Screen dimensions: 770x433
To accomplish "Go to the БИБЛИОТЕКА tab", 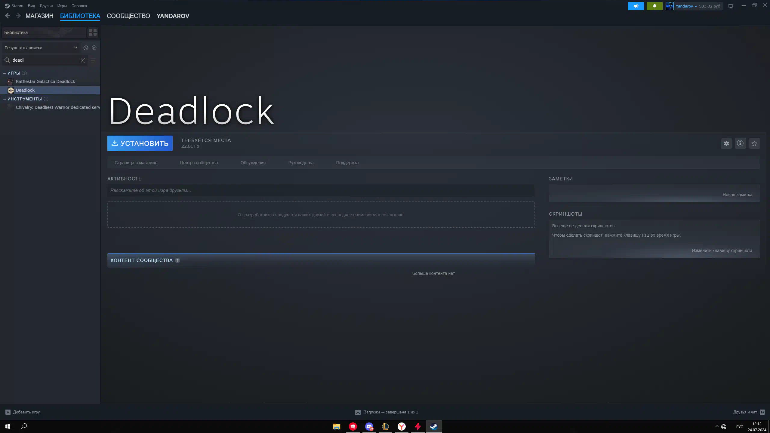I will click(80, 16).
